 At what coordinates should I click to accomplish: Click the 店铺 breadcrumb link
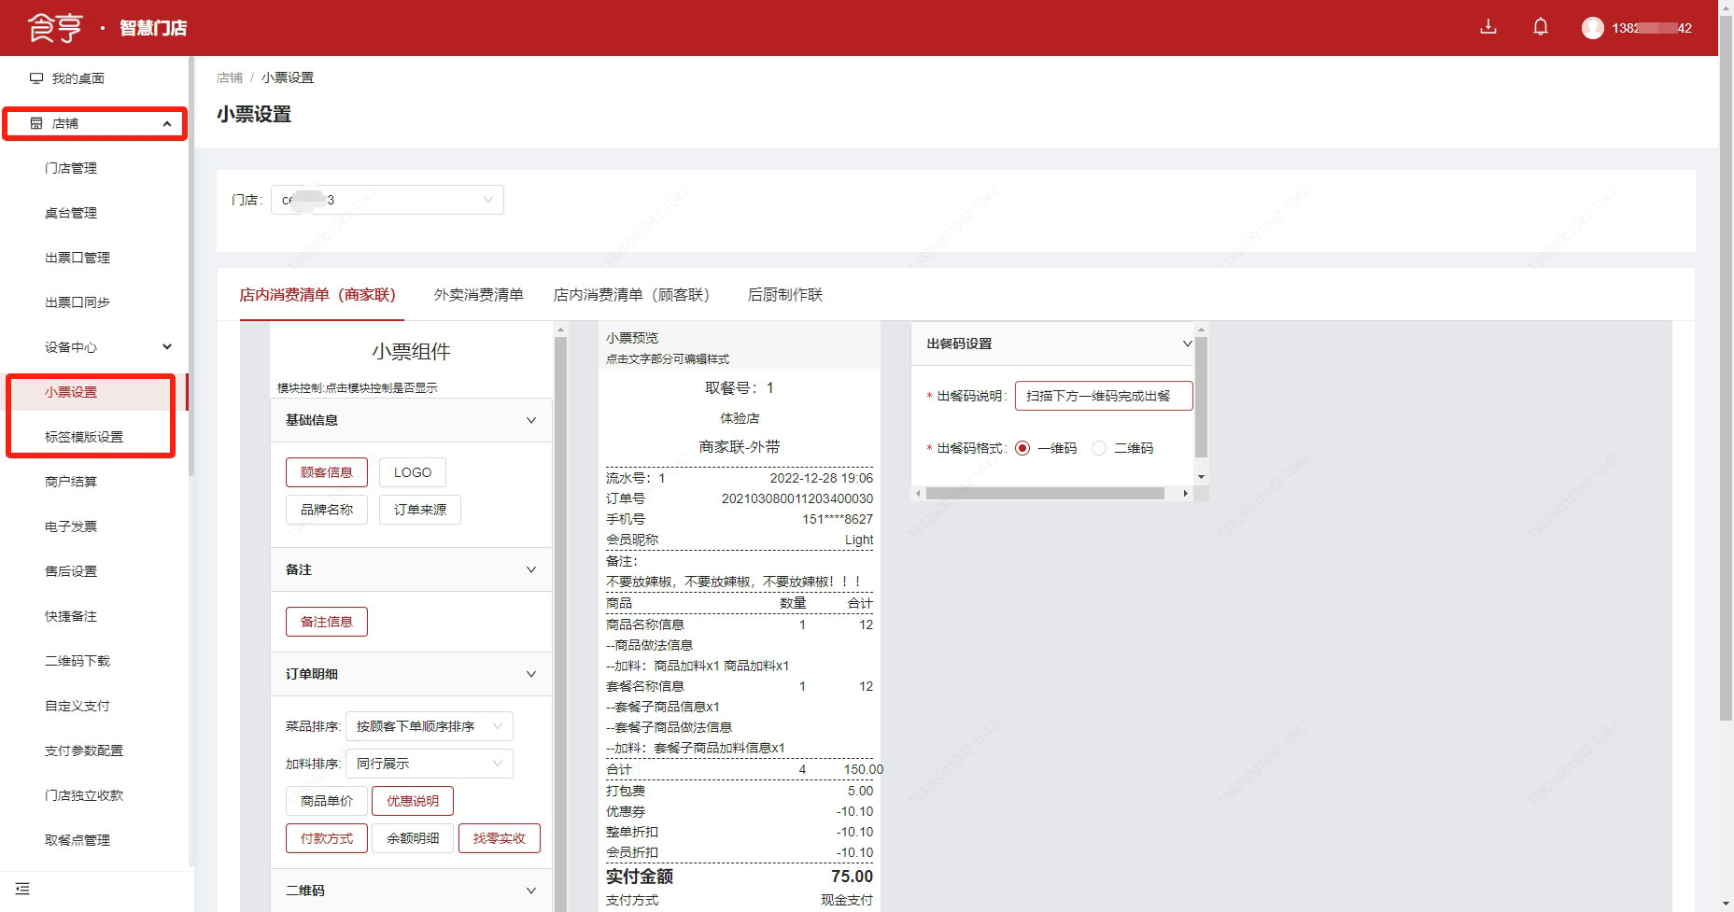229,77
